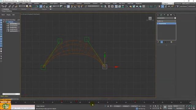Open the Tools menu
Viewport: 196px width, 110px height.
click(12, 3)
